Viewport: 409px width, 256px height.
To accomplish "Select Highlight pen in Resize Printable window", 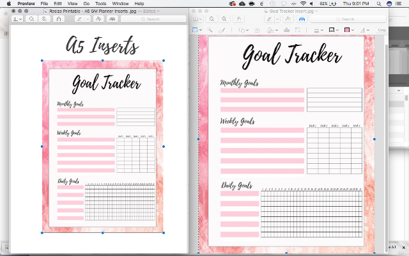I will (x=79, y=19).
